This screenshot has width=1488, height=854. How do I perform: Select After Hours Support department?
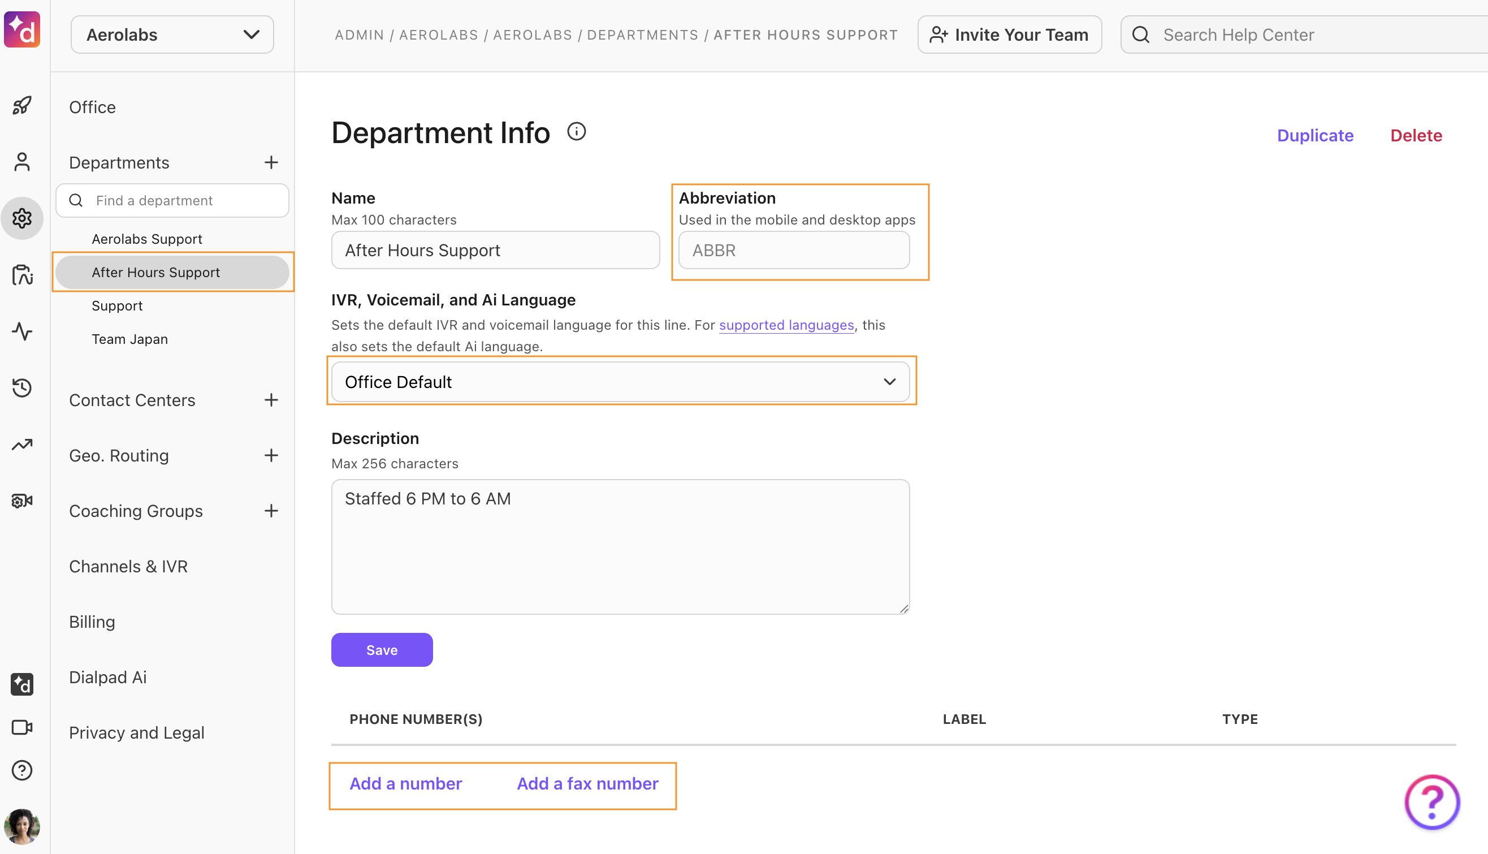point(172,272)
